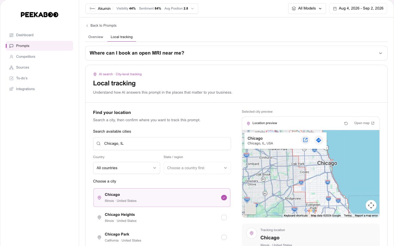
Task: Click the magnifier icon in city search
Action: click(98, 143)
